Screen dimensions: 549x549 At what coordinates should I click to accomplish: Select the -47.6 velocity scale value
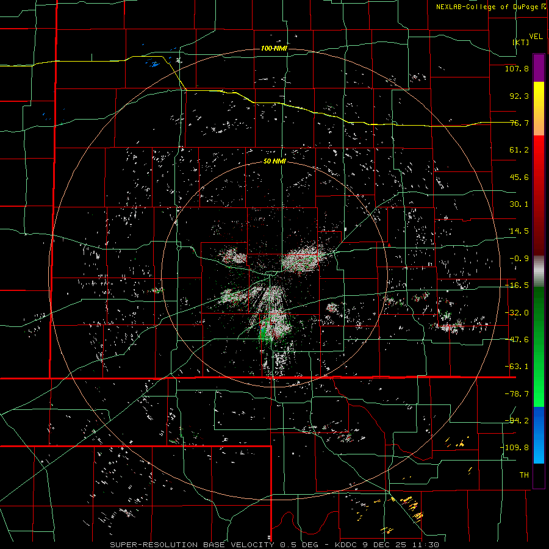[x=517, y=340]
